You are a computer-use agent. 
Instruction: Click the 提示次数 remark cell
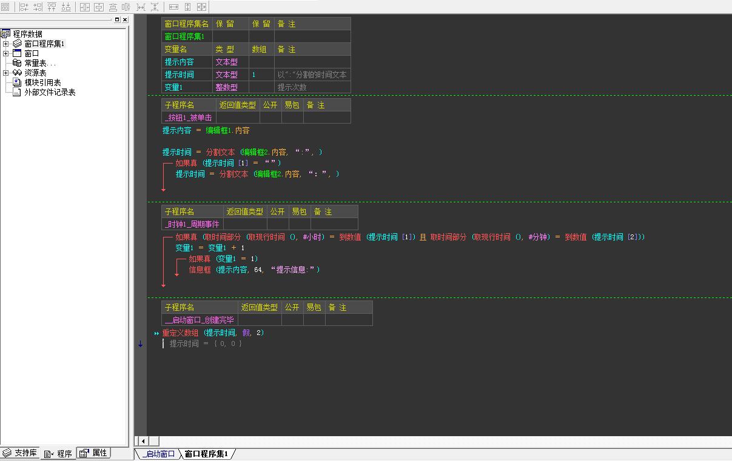[312, 87]
